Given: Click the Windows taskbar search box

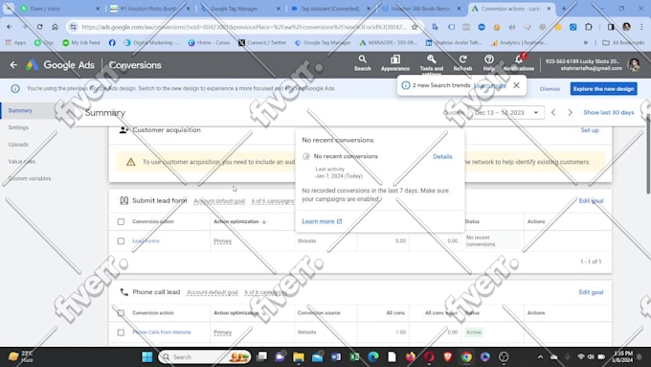Looking at the screenshot, I should pyautogui.click(x=205, y=356).
